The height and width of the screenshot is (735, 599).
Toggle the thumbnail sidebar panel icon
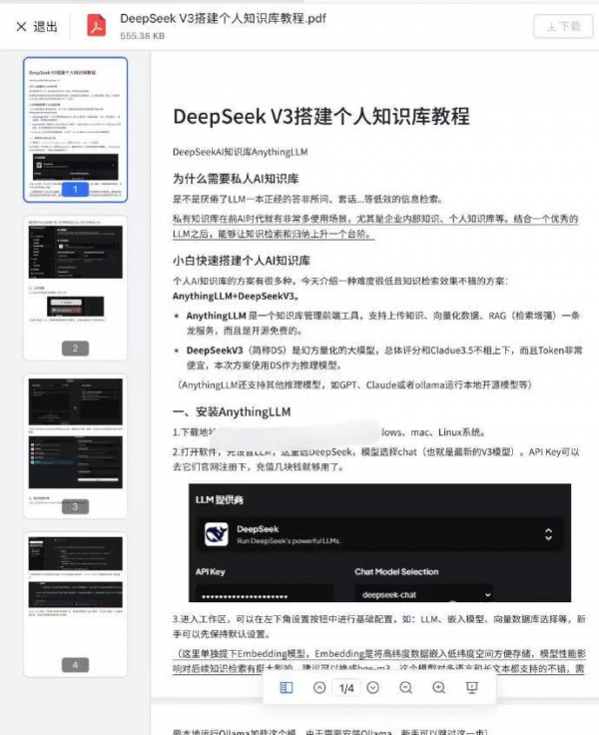click(287, 688)
